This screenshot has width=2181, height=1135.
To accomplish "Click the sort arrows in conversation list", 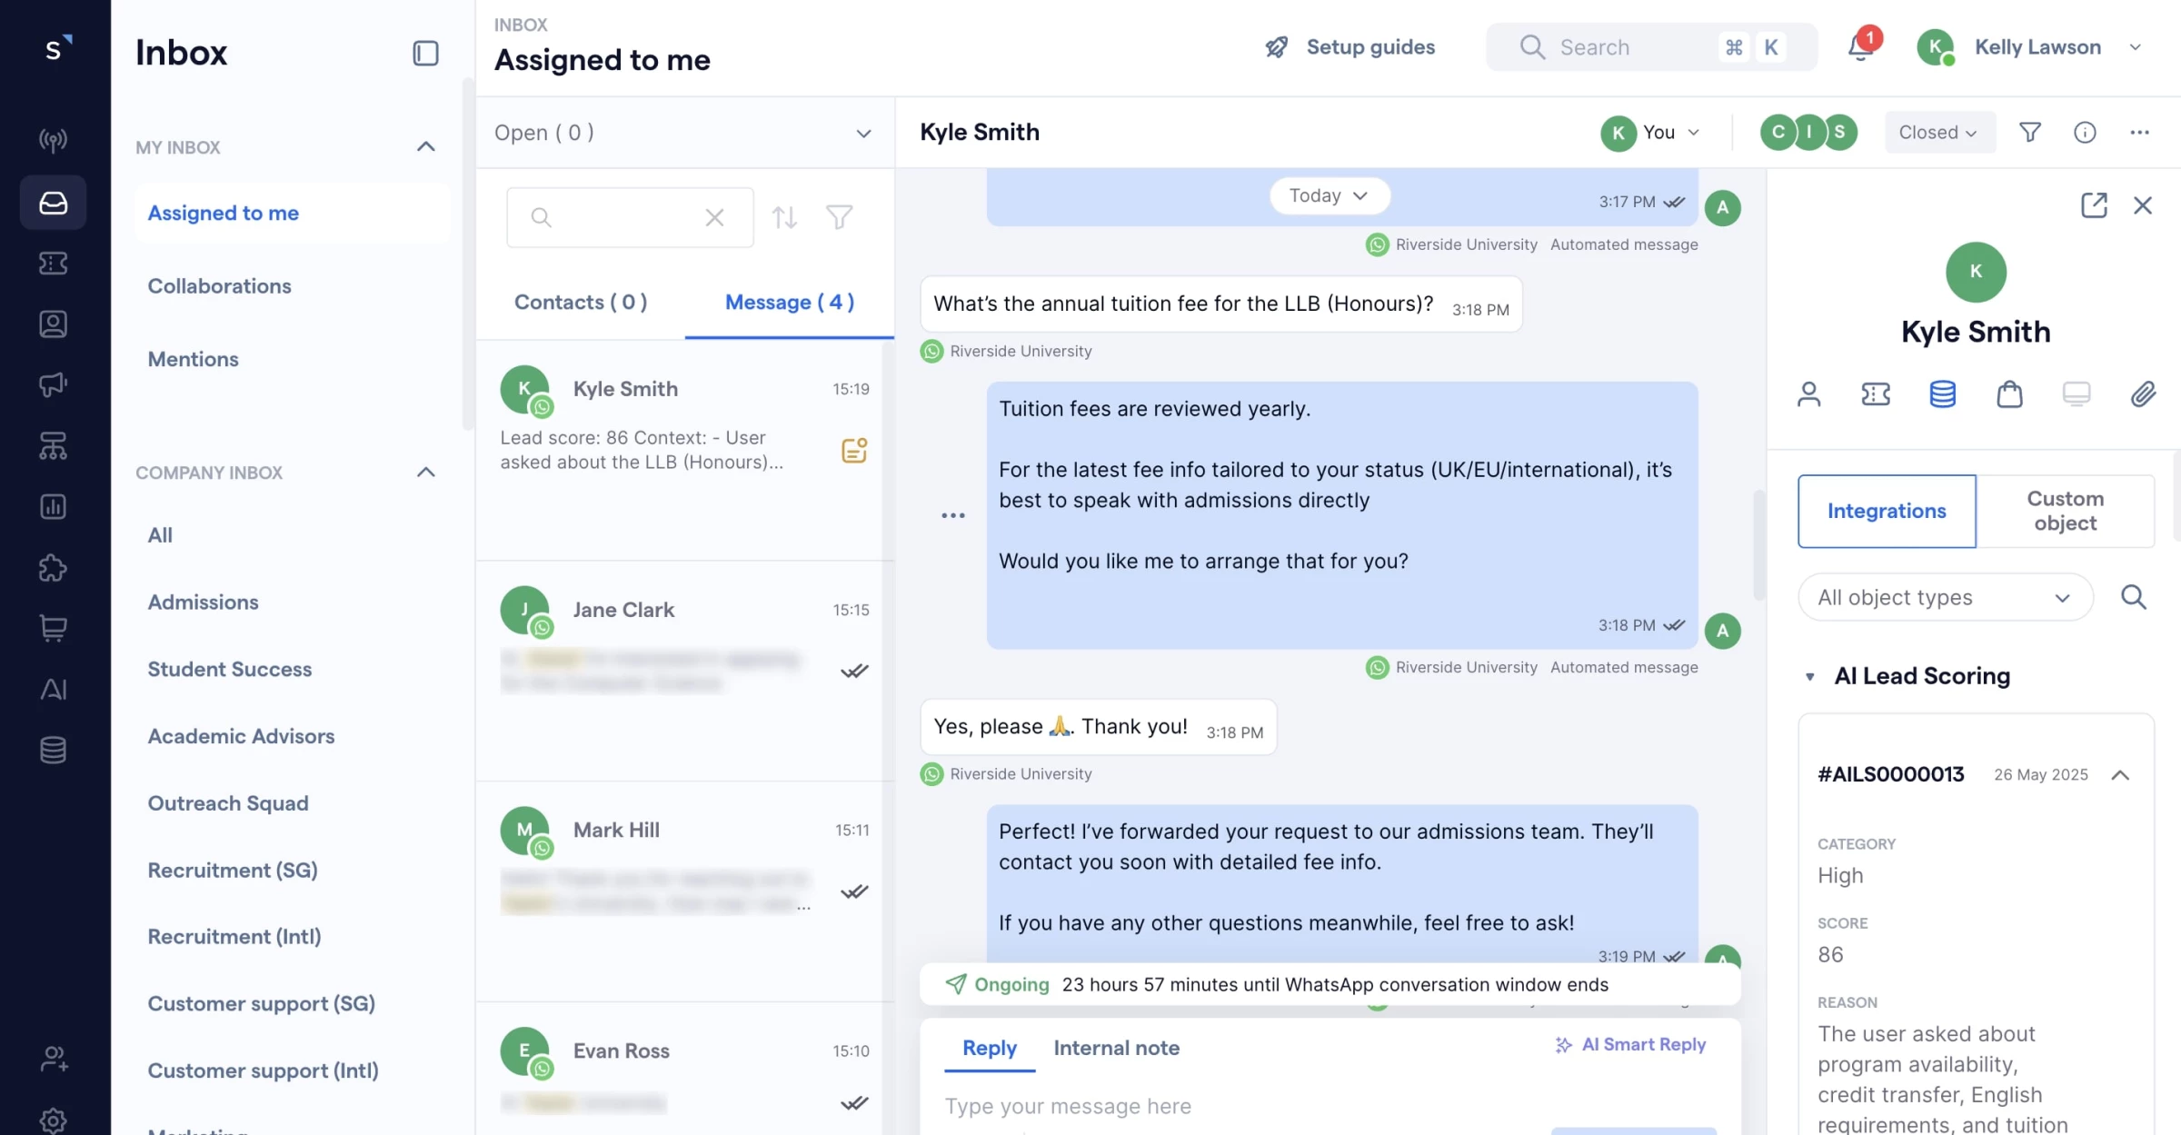I will click(784, 217).
